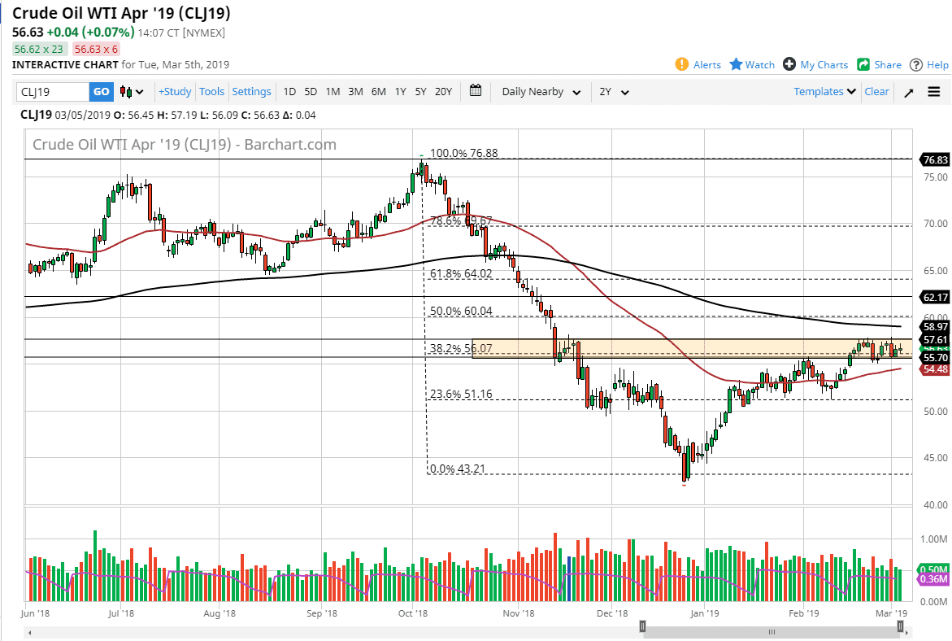Click the Clear link
The image size is (952, 641).
[876, 91]
